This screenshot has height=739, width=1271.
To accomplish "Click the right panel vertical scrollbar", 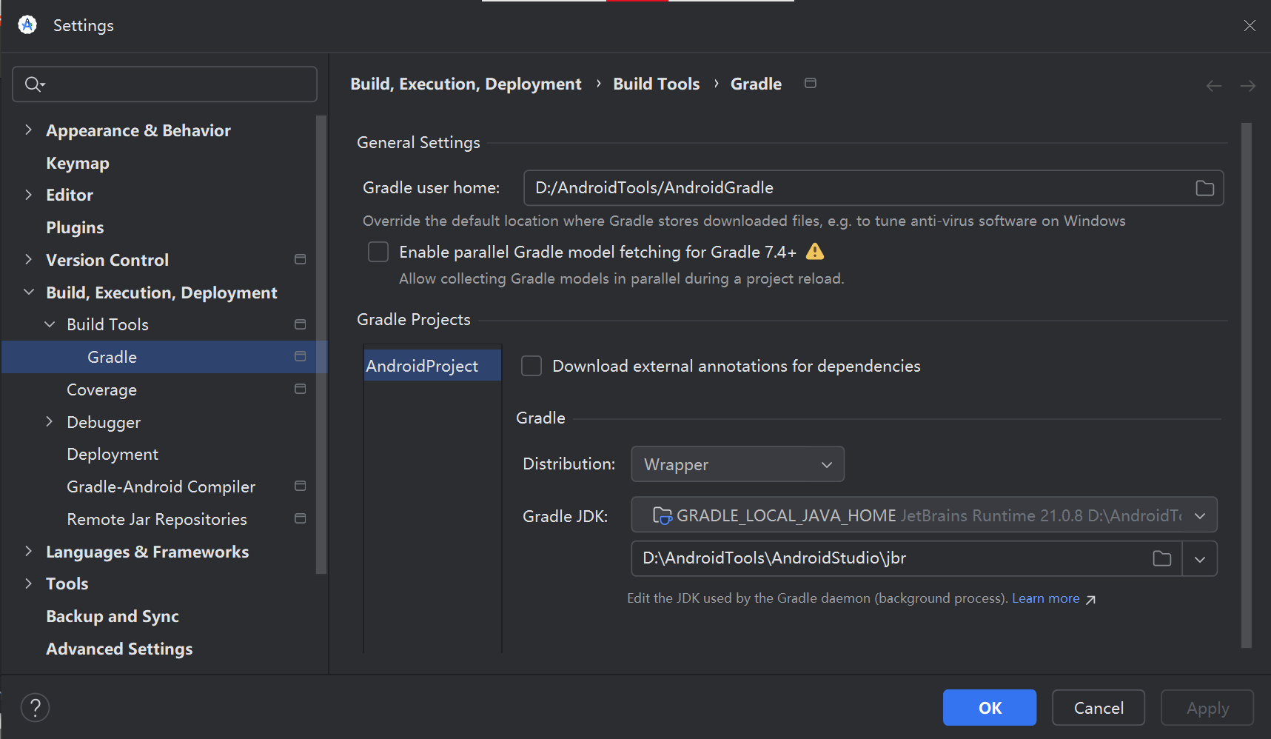I will click(1247, 385).
